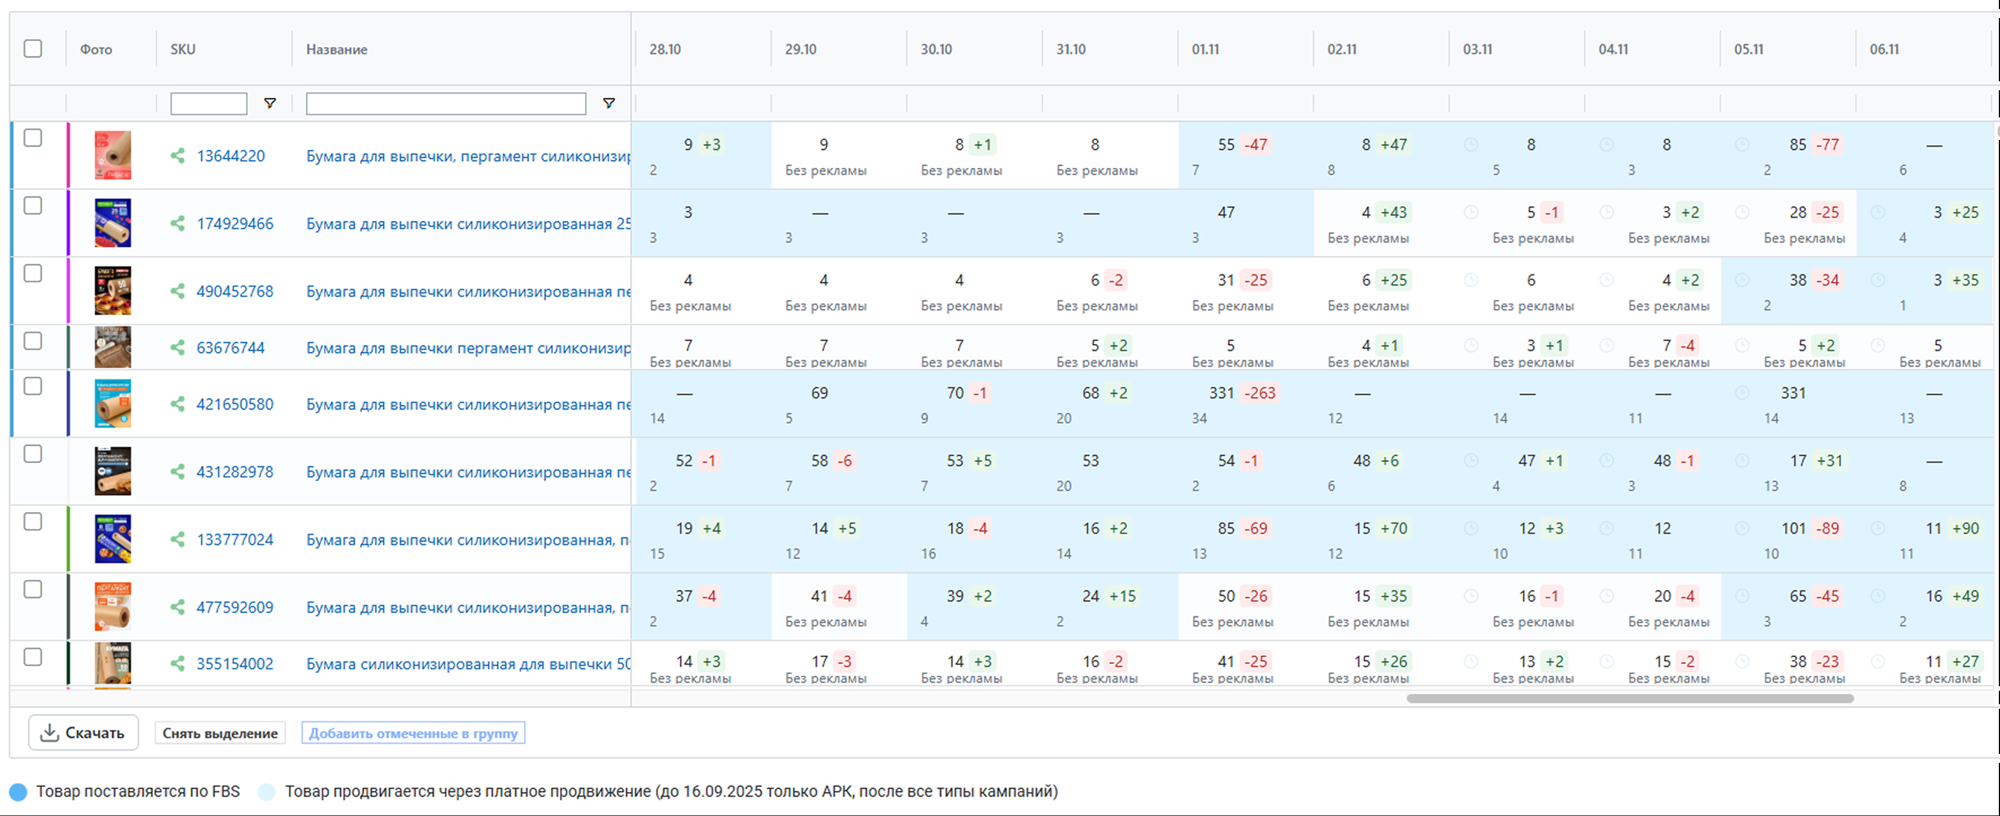Check the checkbox for SKU 174929466 row

(x=33, y=205)
